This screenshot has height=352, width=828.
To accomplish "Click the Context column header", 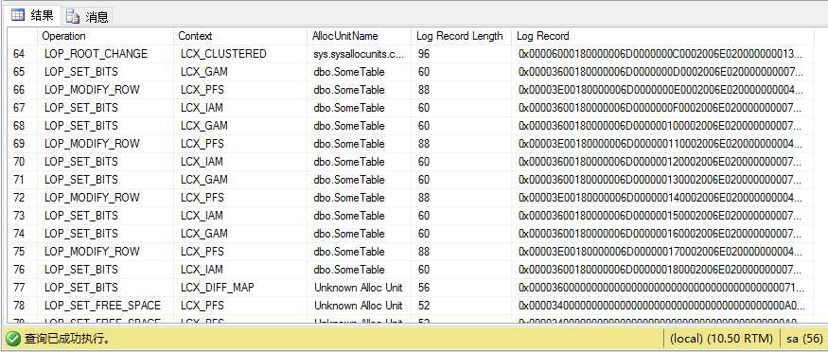I will (195, 36).
